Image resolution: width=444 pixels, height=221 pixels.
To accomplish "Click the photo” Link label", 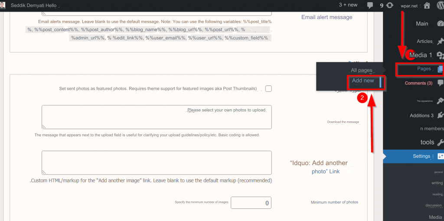I will click(x=326, y=172).
